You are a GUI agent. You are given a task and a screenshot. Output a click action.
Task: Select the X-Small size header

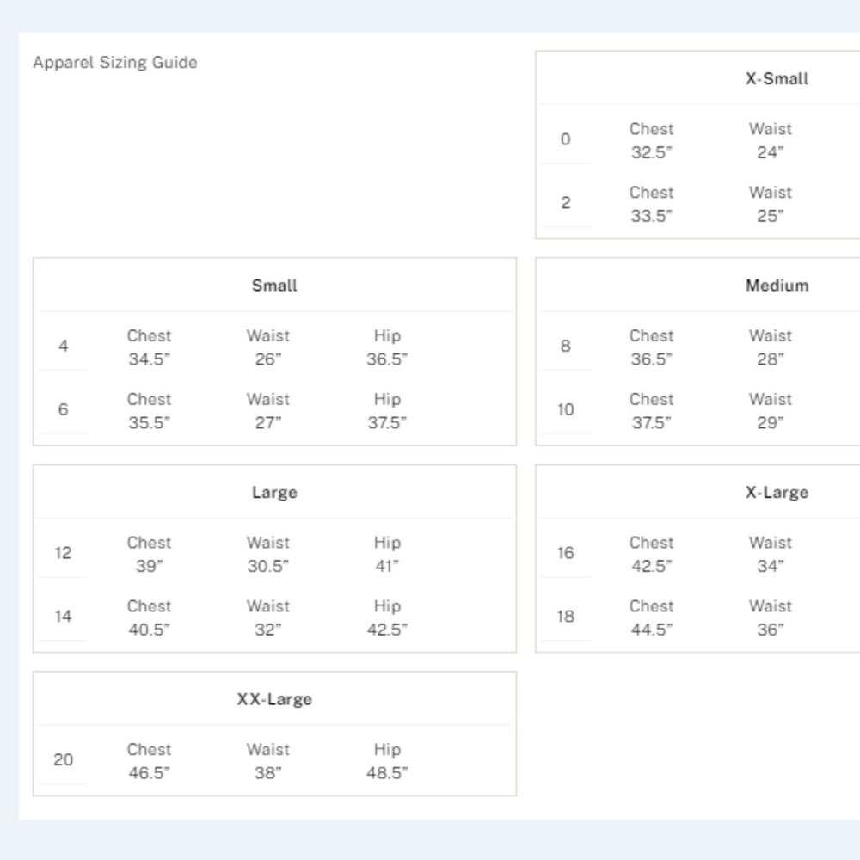pos(777,78)
